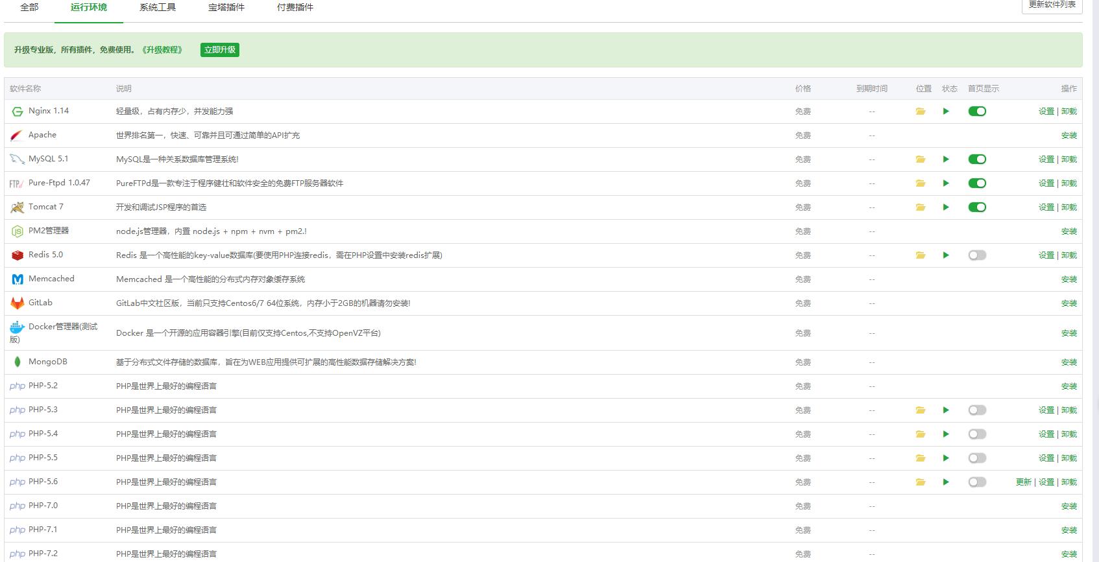The image size is (1099, 562).
Task: Open 设置 for Nginx 1.14
Action: point(1046,111)
